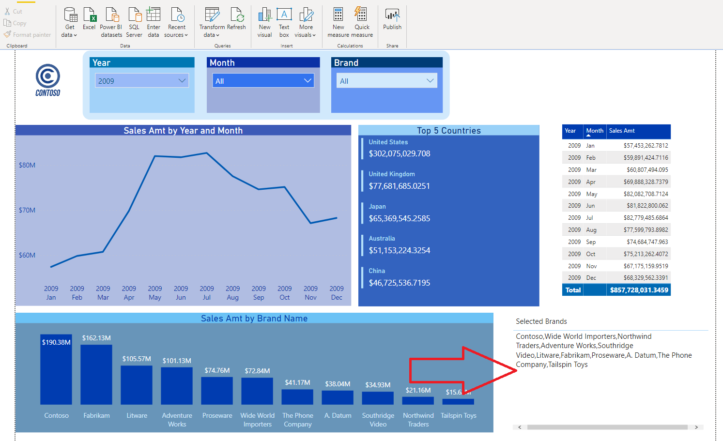Refresh the report data

point(237,19)
